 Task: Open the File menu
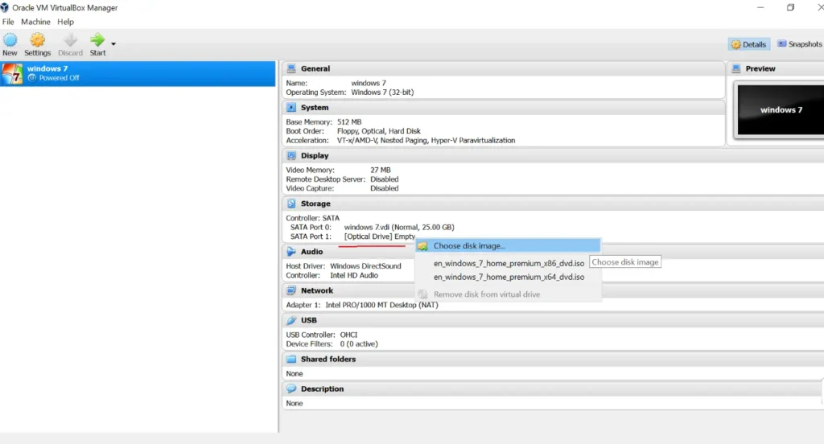(x=8, y=22)
